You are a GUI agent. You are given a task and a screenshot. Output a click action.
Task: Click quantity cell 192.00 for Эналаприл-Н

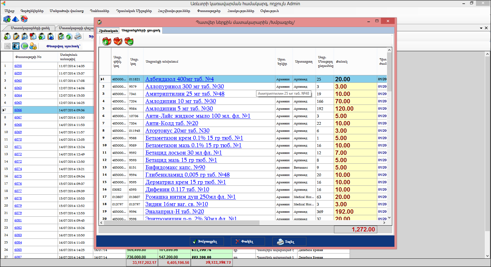pos(355,212)
